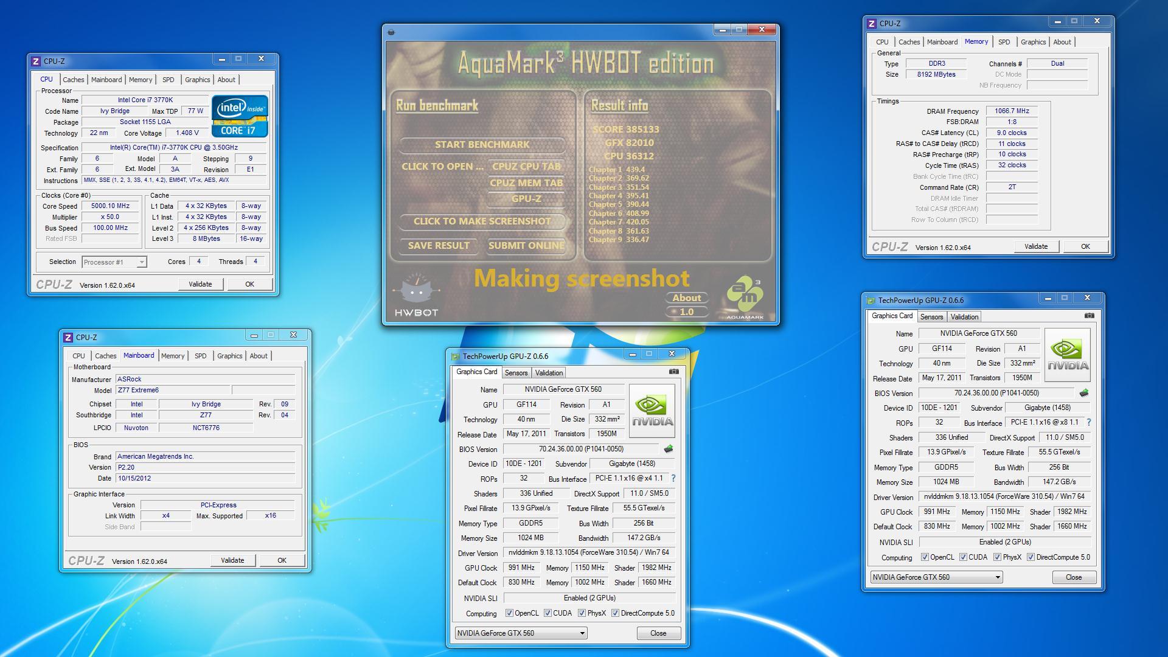Toggle OpenCL checkbox in right GPU-Z
Screen dimensions: 1168x657
pyautogui.click(x=925, y=557)
